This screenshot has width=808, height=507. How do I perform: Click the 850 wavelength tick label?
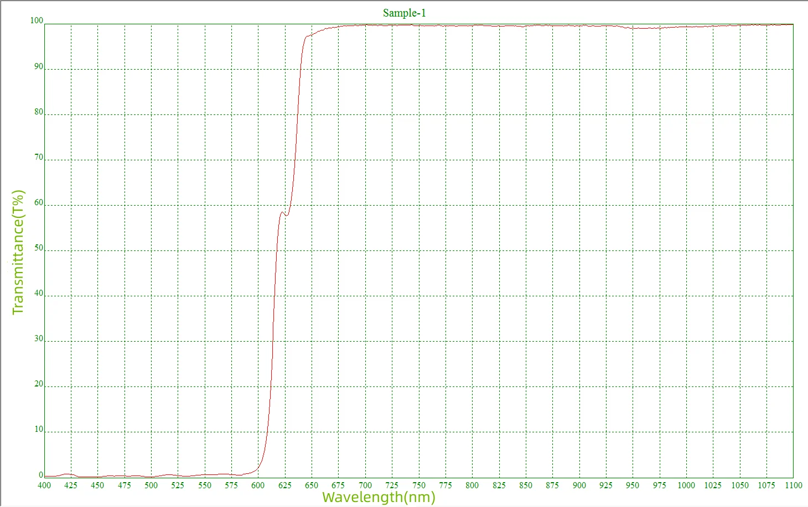click(x=526, y=485)
